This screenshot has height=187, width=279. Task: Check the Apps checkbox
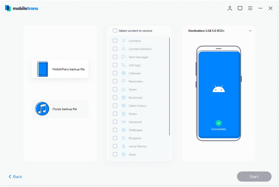(115, 154)
